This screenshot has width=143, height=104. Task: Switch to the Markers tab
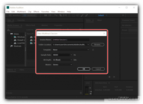45,25
